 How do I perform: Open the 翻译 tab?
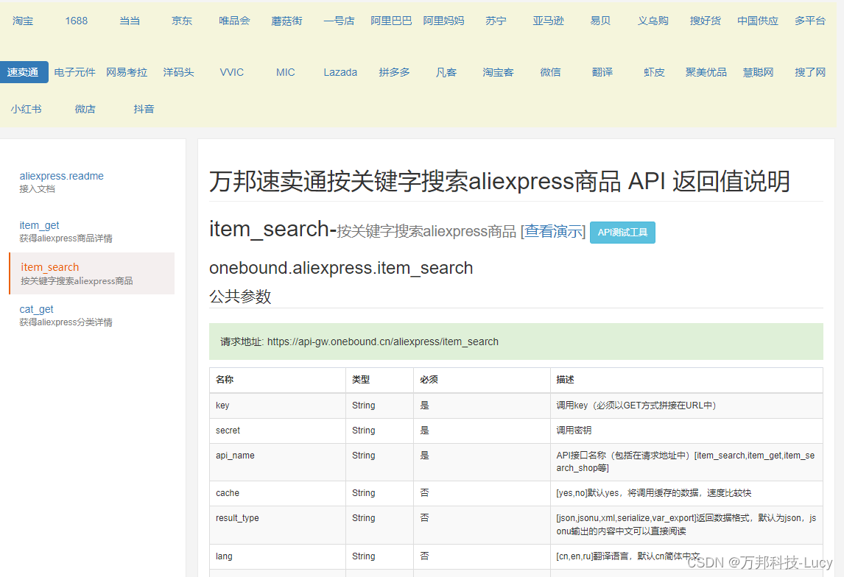[x=602, y=72]
